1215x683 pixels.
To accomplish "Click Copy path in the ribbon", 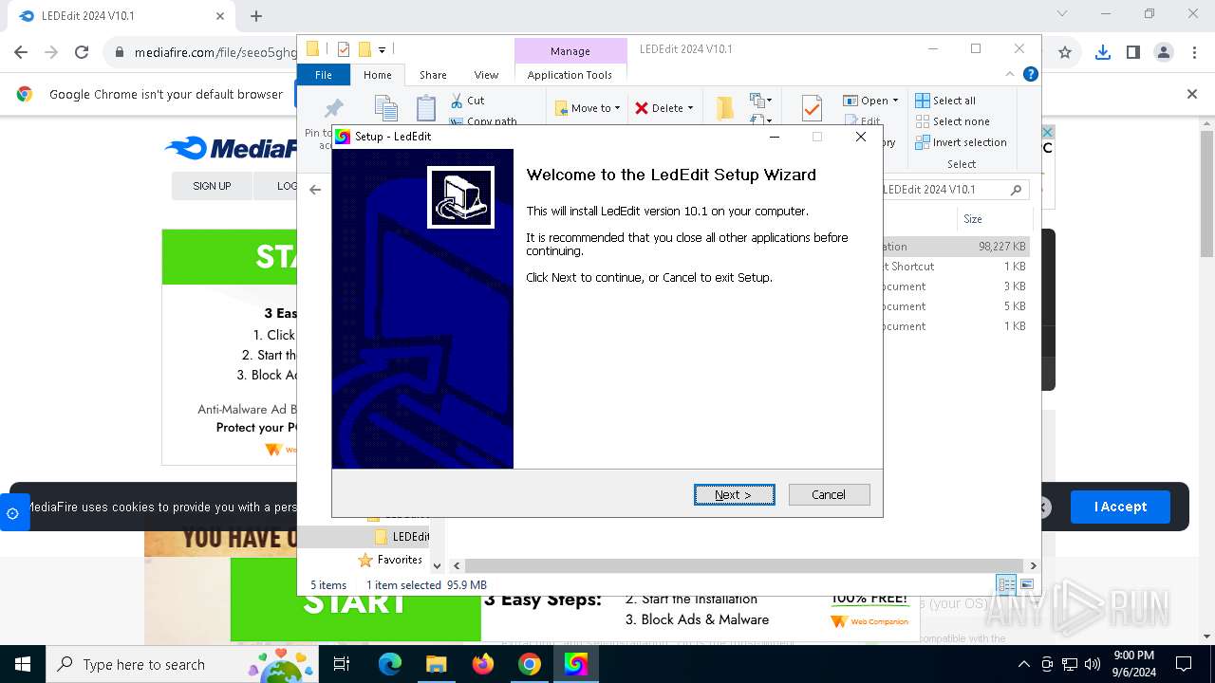I will tap(484, 121).
